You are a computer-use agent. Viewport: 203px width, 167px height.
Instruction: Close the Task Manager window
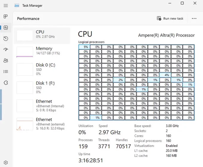pos(195,3)
